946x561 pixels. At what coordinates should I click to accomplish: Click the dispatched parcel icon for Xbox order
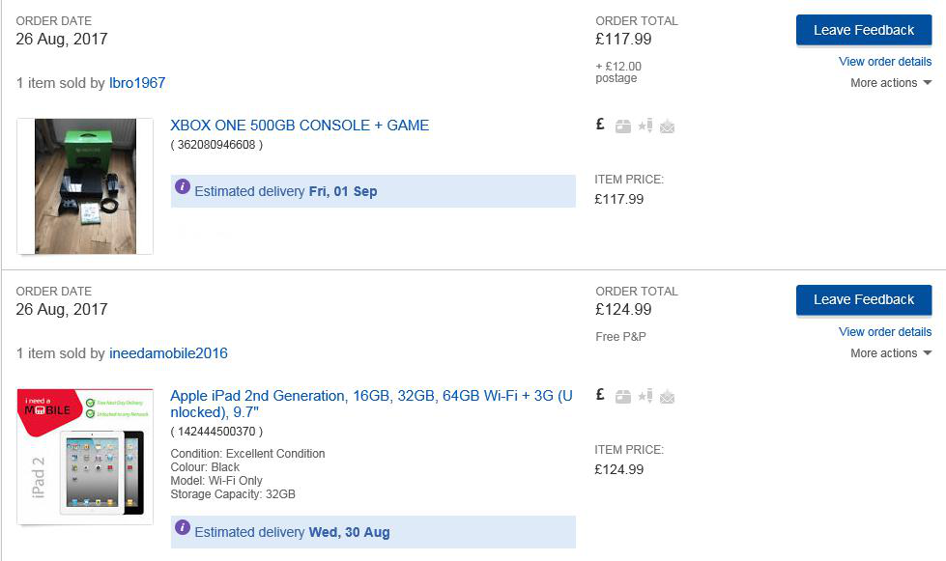[x=623, y=126]
